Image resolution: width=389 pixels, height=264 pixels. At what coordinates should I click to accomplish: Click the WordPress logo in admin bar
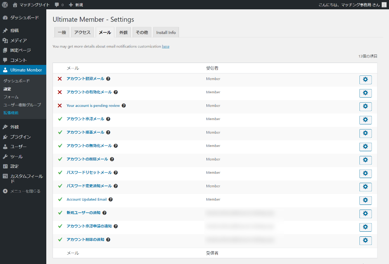point(5,5)
